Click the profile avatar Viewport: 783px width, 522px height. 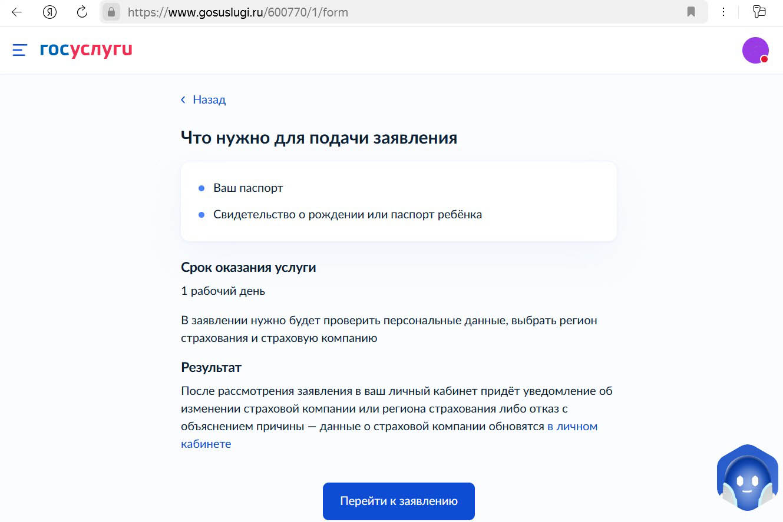755,50
